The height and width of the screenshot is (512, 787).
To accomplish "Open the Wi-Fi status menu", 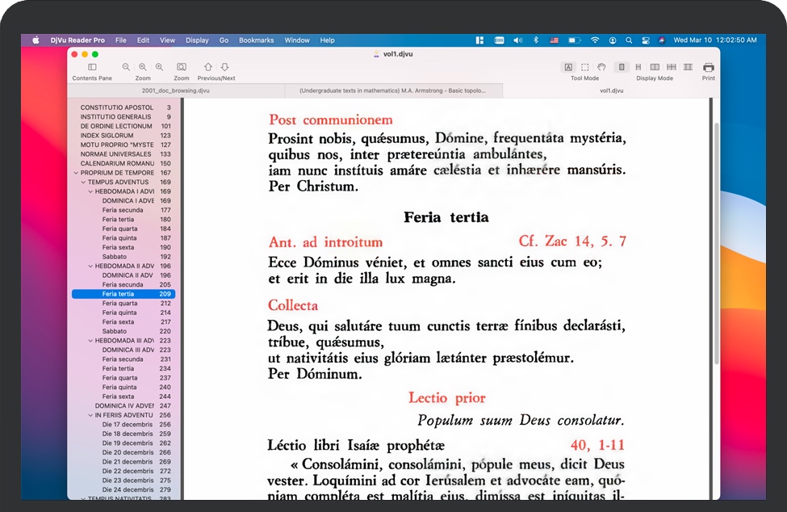I will 595,40.
